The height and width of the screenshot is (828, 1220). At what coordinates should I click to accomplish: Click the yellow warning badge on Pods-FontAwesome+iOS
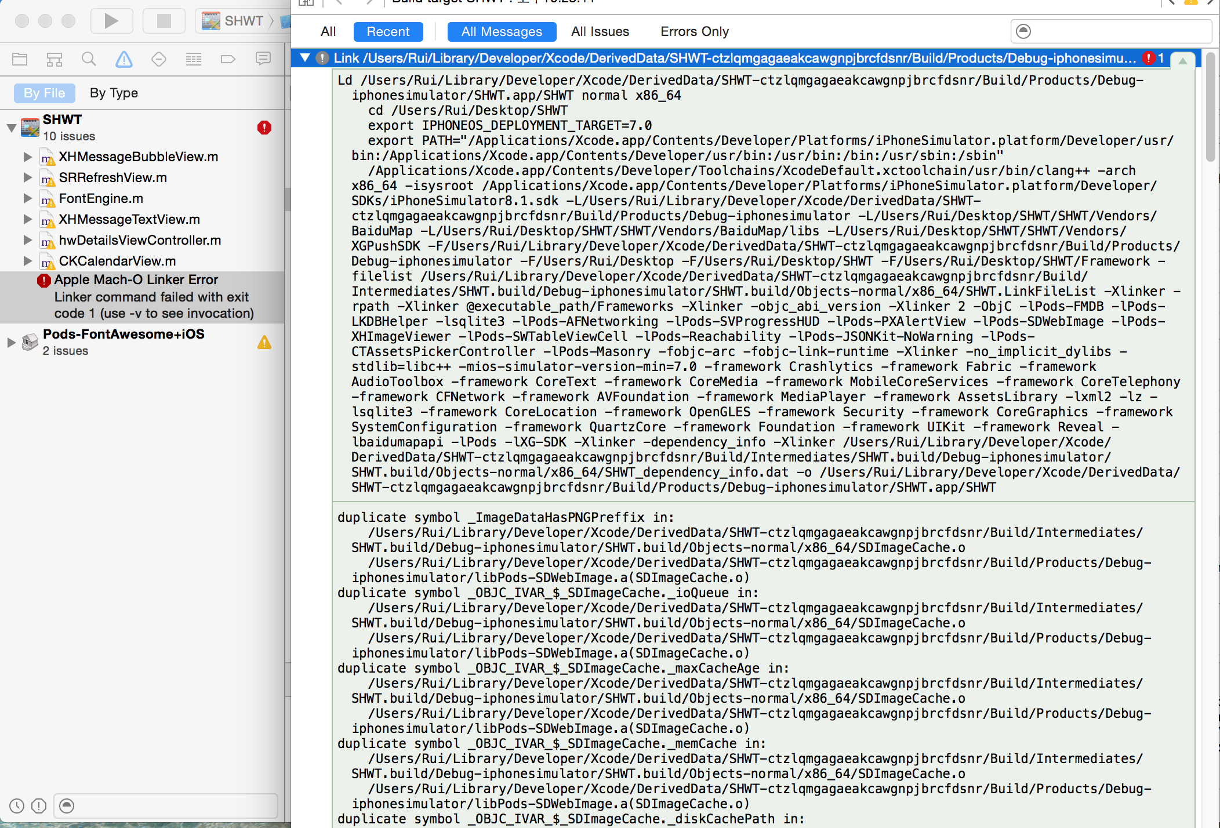(x=264, y=343)
